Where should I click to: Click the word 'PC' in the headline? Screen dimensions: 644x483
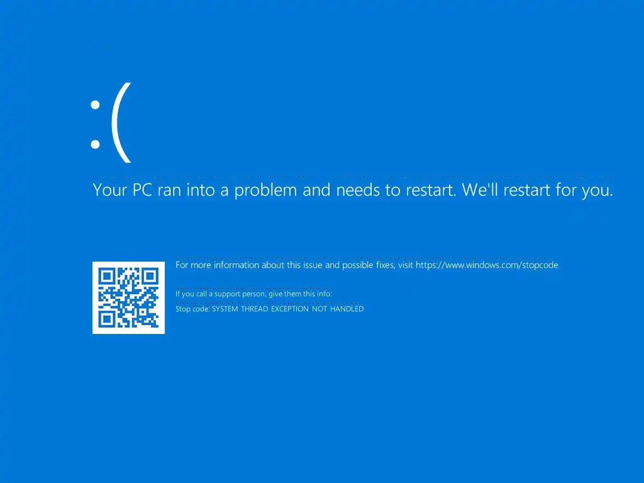pos(142,190)
